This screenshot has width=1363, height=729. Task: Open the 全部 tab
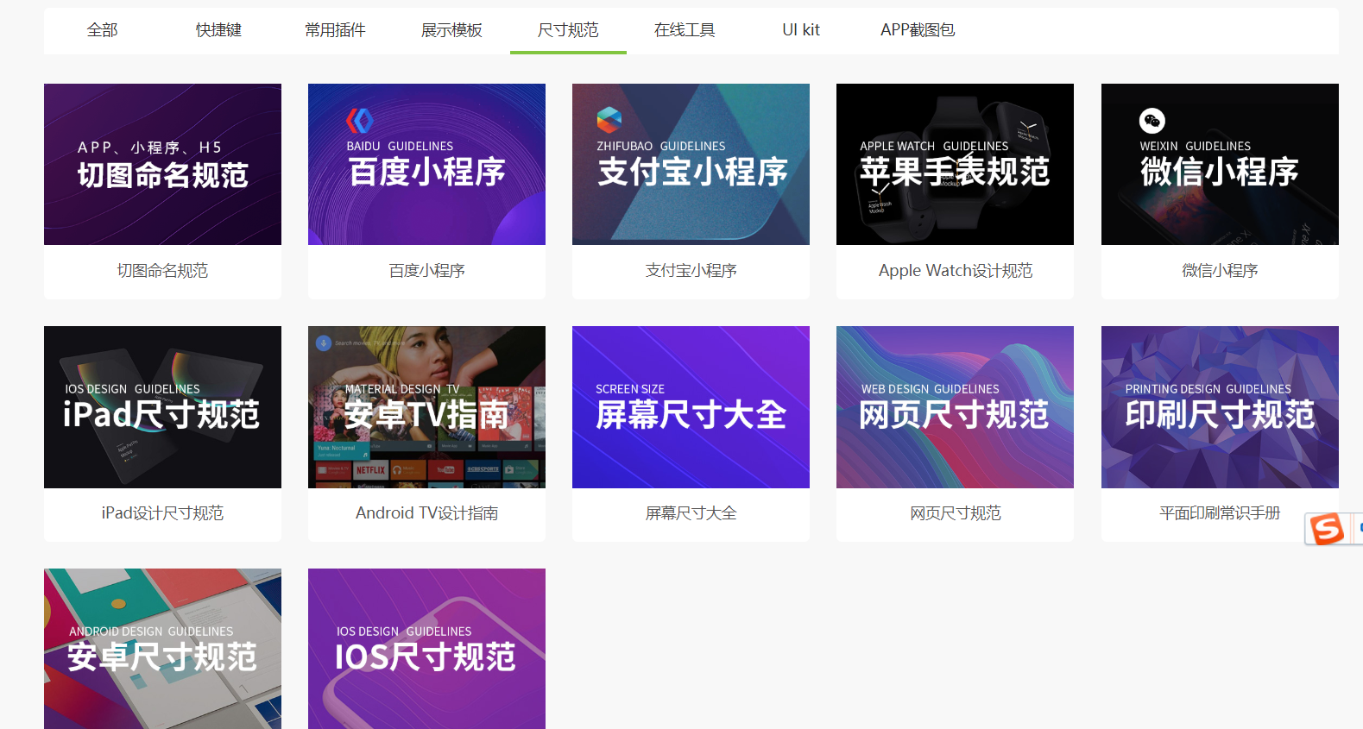point(102,30)
